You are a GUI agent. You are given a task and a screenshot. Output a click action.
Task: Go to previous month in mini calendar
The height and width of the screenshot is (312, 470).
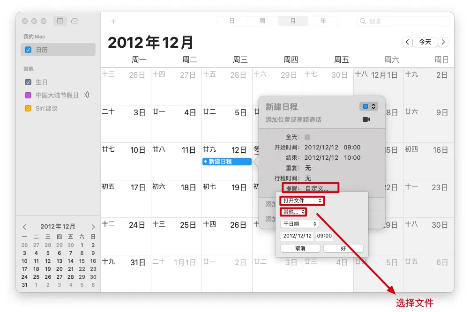pyautogui.click(x=25, y=227)
